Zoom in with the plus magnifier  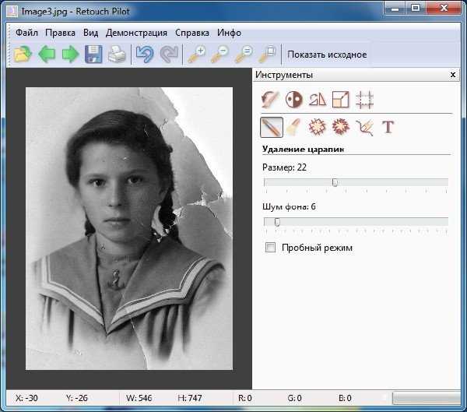(x=197, y=54)
